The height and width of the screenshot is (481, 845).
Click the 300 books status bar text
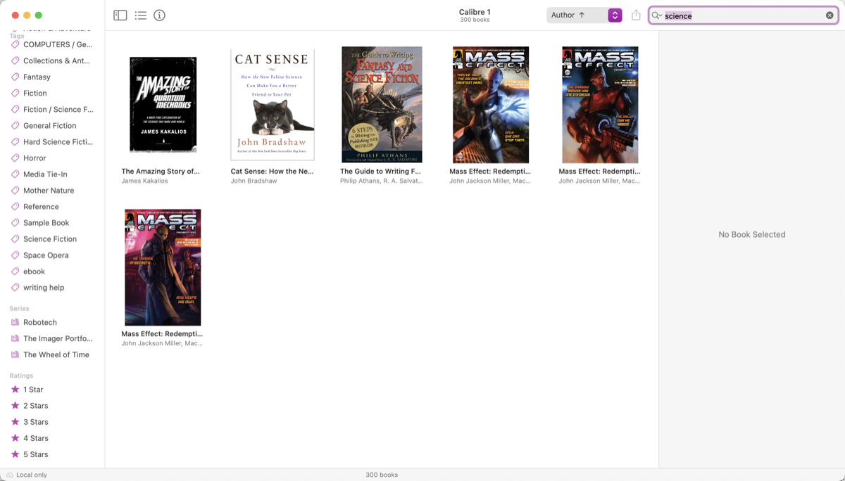382,475
